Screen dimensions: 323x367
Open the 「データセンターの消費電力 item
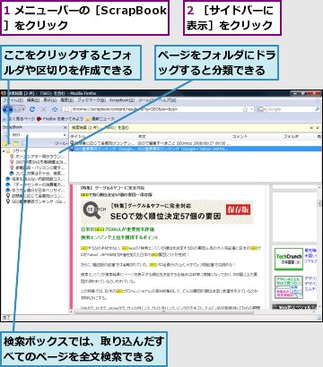click(x=35, y=184)
